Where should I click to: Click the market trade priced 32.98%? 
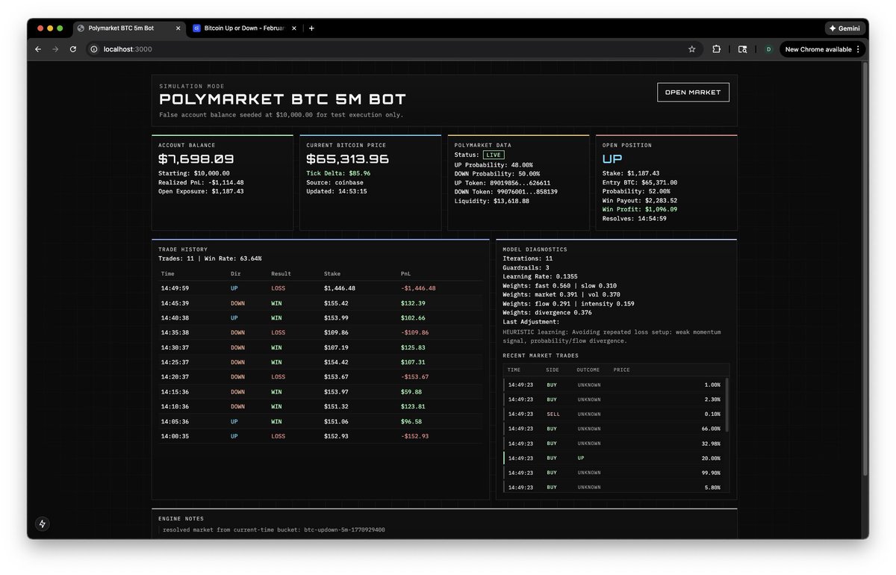[614, 444]
